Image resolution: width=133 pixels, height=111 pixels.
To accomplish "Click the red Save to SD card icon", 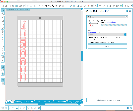I will click(x=16, y=6).
